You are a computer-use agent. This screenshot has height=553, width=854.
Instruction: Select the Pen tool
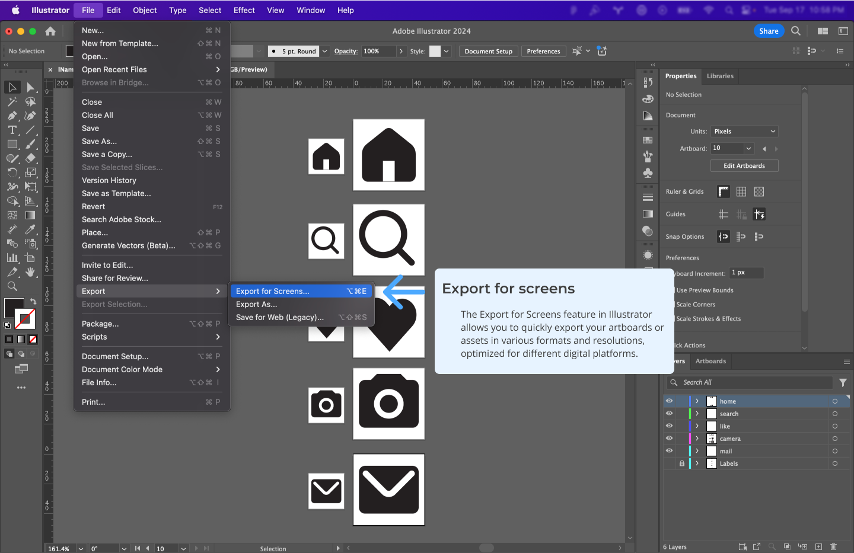[12, 116]
